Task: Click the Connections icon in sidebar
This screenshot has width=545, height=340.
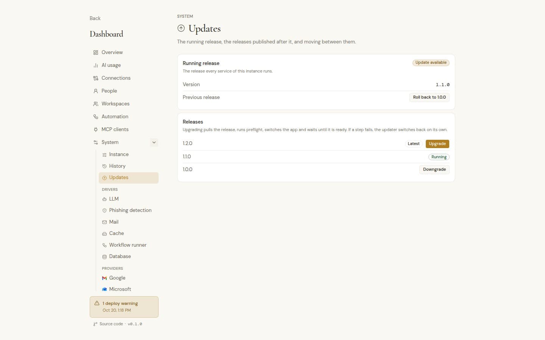Action: (96, 78)
